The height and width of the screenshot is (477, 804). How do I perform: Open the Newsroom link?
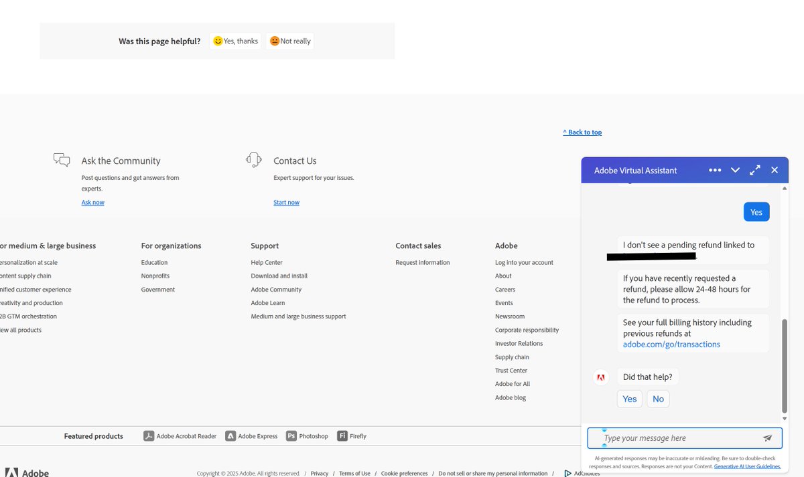tap(510, 316)
